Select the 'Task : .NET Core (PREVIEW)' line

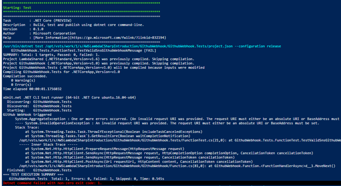pyautogui.click(x=37, y=20)
